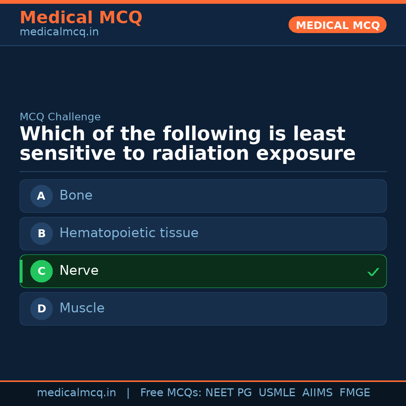Click the green C option badge

tap(41, 271)
